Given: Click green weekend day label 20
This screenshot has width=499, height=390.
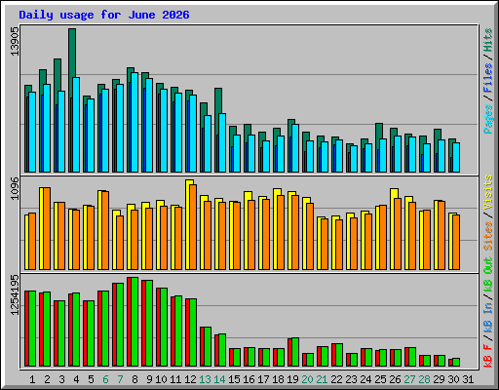Looking at the screenshot, I should pyautogui.click(x=307, y=379).
